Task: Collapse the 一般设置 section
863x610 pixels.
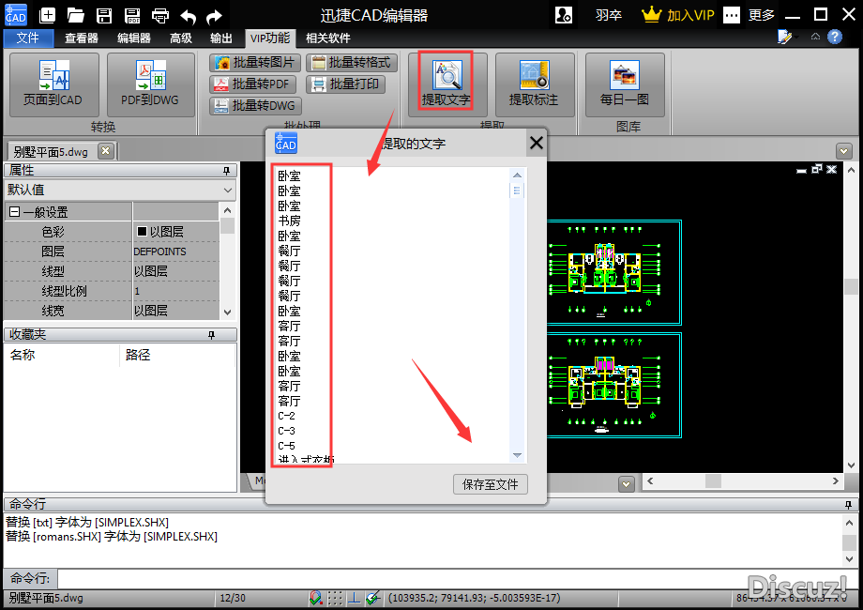Action: point(14,212)
